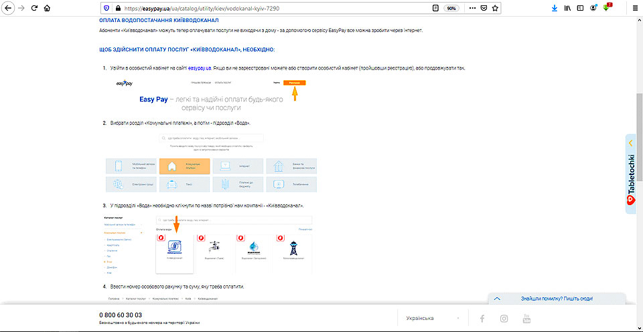
Task: Save page to Pocket
Action: tap(484, 8)
